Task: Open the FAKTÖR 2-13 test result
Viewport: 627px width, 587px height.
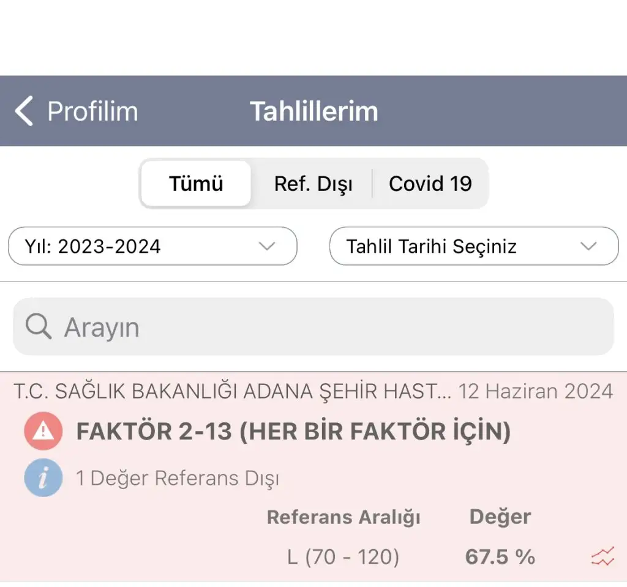Action: point(293,432)
